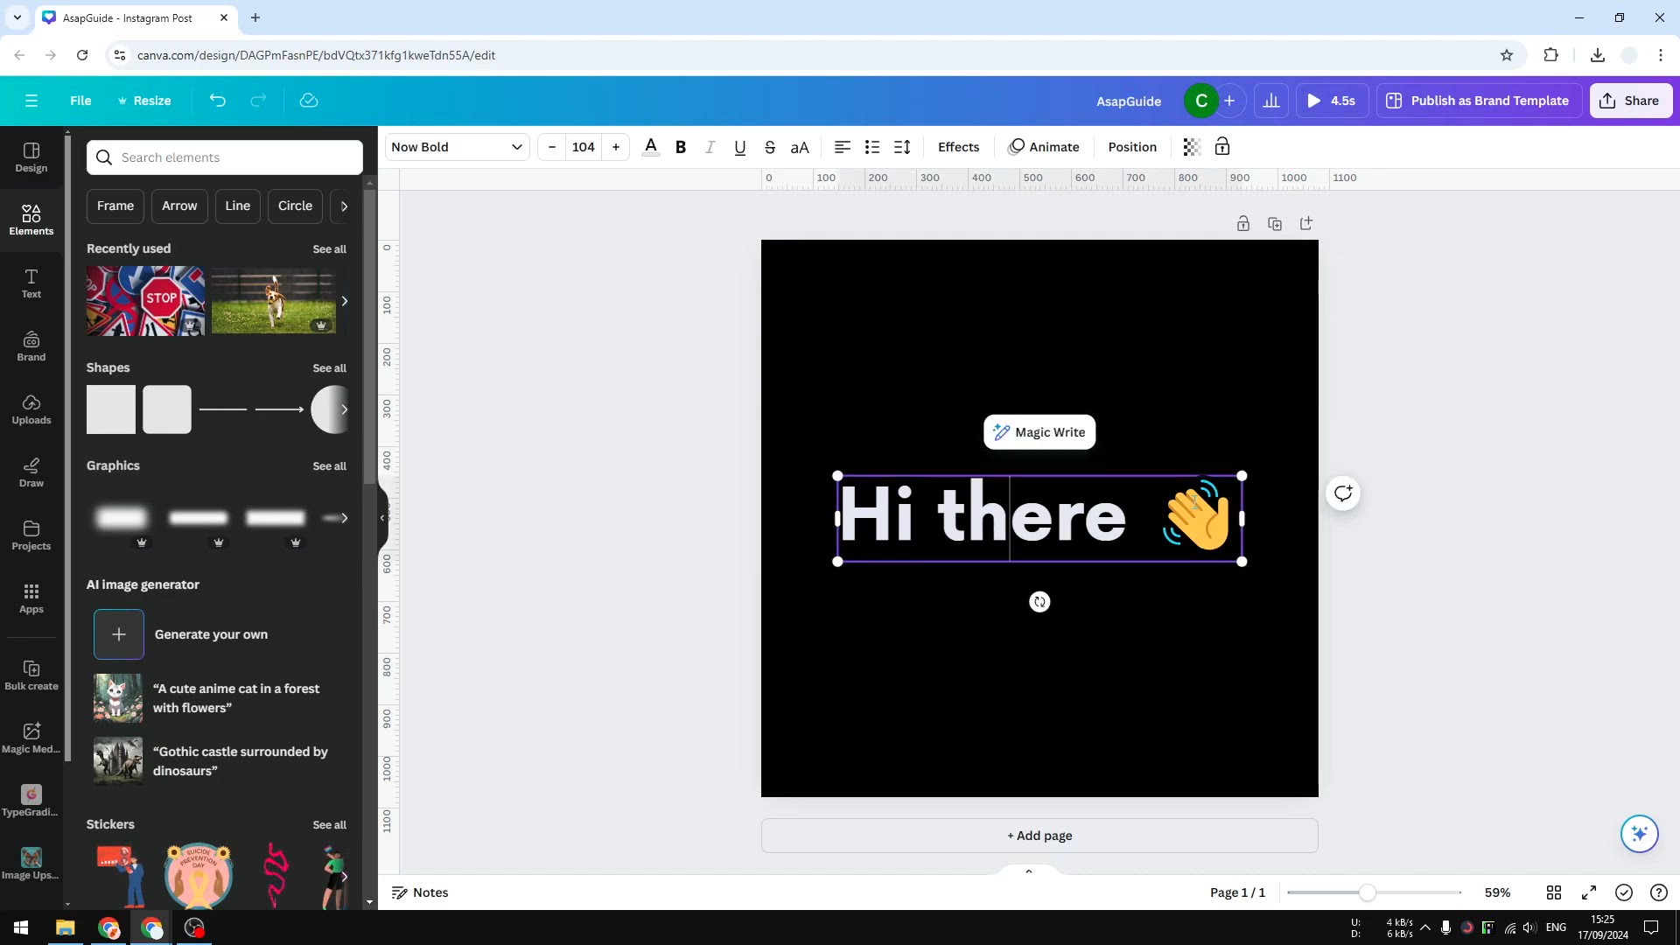The width and height of the screenshot is (1680, 945).
Task: Select the STOP signs thumbnail
Action: [145, 301]
